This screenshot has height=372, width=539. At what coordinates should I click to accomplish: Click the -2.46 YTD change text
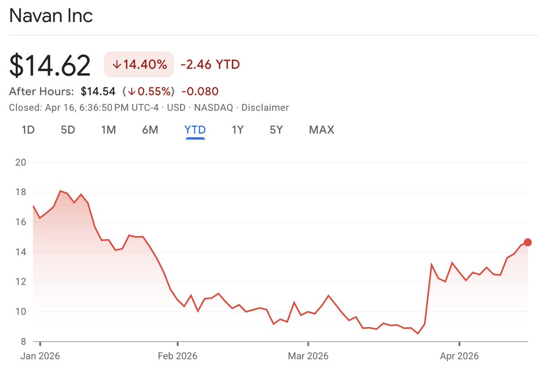pyautogui.click(x=210, y=65)
